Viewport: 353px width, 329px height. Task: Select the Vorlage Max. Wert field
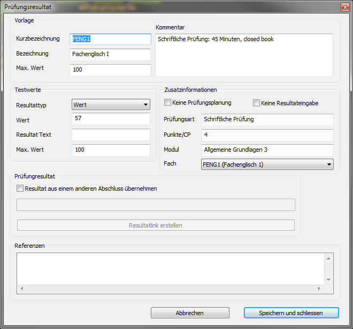(x=110, y=70)
